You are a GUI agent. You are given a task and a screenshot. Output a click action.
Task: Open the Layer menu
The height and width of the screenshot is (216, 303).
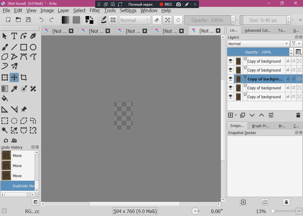63,10
